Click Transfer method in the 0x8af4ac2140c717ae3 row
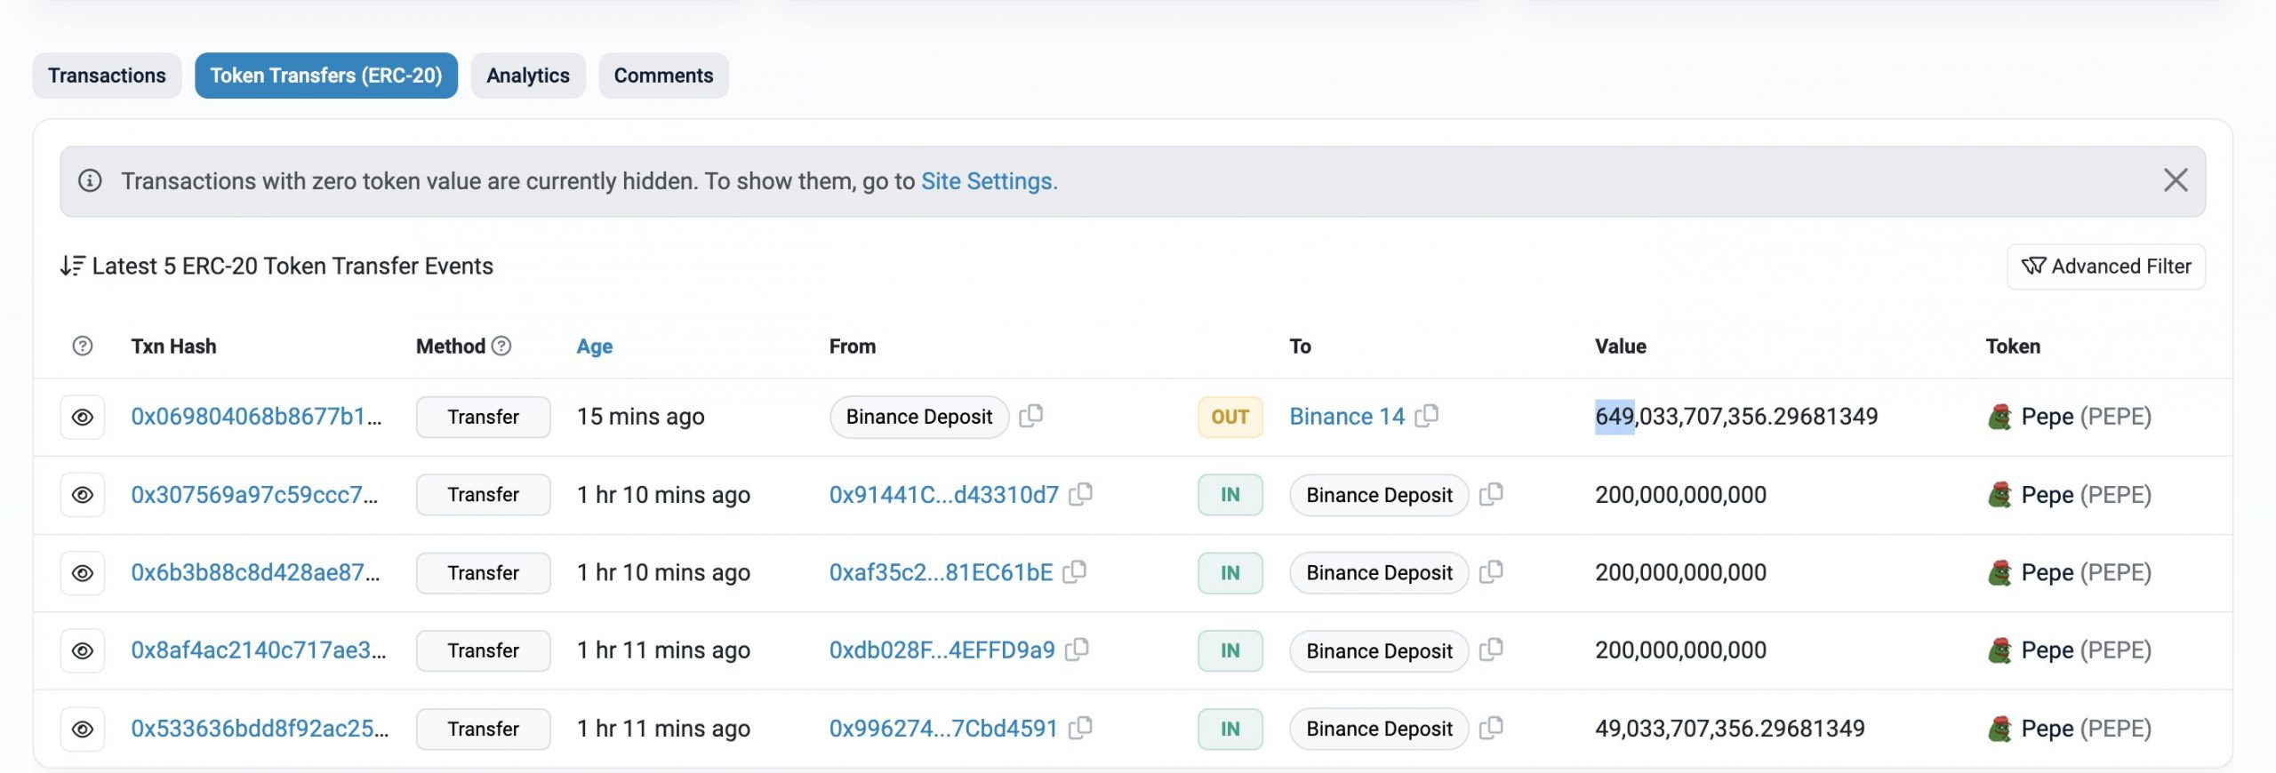The height and width of the screenshot is (773, 2276). click(483, 650)
